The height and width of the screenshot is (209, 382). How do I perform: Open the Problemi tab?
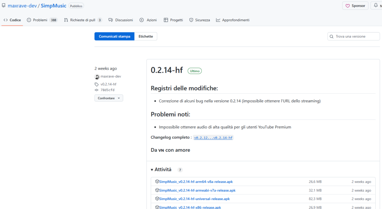click(42, 20)
